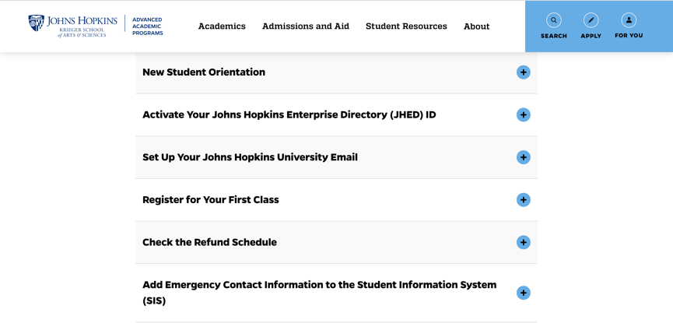The image size is (673, 323).
Task: Click the Advanced Academic Programs link
Action: [147, 26]
